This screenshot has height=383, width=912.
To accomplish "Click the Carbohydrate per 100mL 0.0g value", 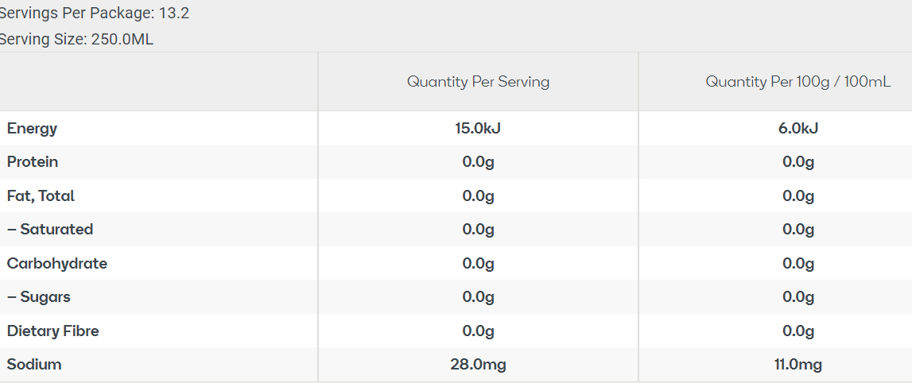I will [x=798, y=263].
